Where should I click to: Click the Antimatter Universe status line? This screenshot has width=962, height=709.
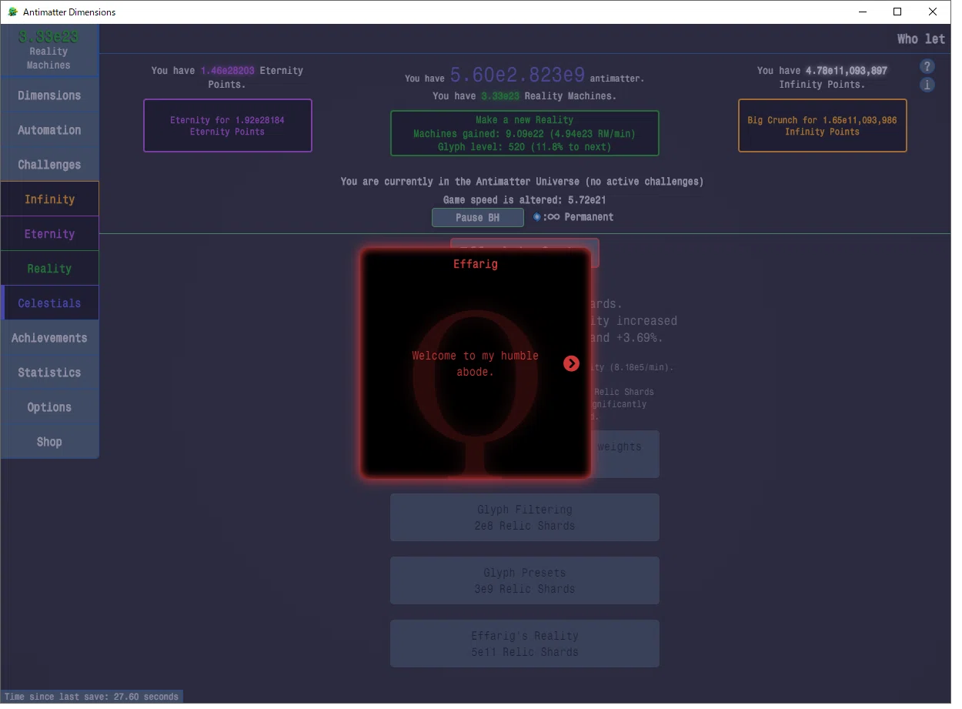click(522, 182)
